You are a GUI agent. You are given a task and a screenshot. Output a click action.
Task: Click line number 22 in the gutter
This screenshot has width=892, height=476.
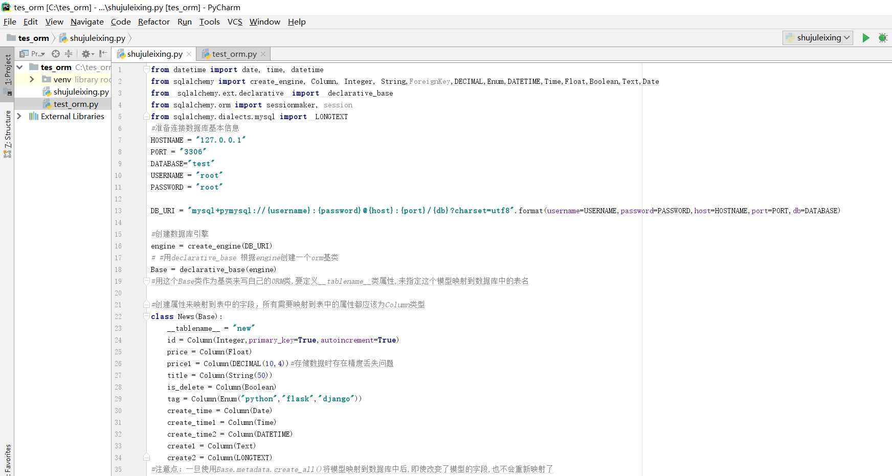118,316
